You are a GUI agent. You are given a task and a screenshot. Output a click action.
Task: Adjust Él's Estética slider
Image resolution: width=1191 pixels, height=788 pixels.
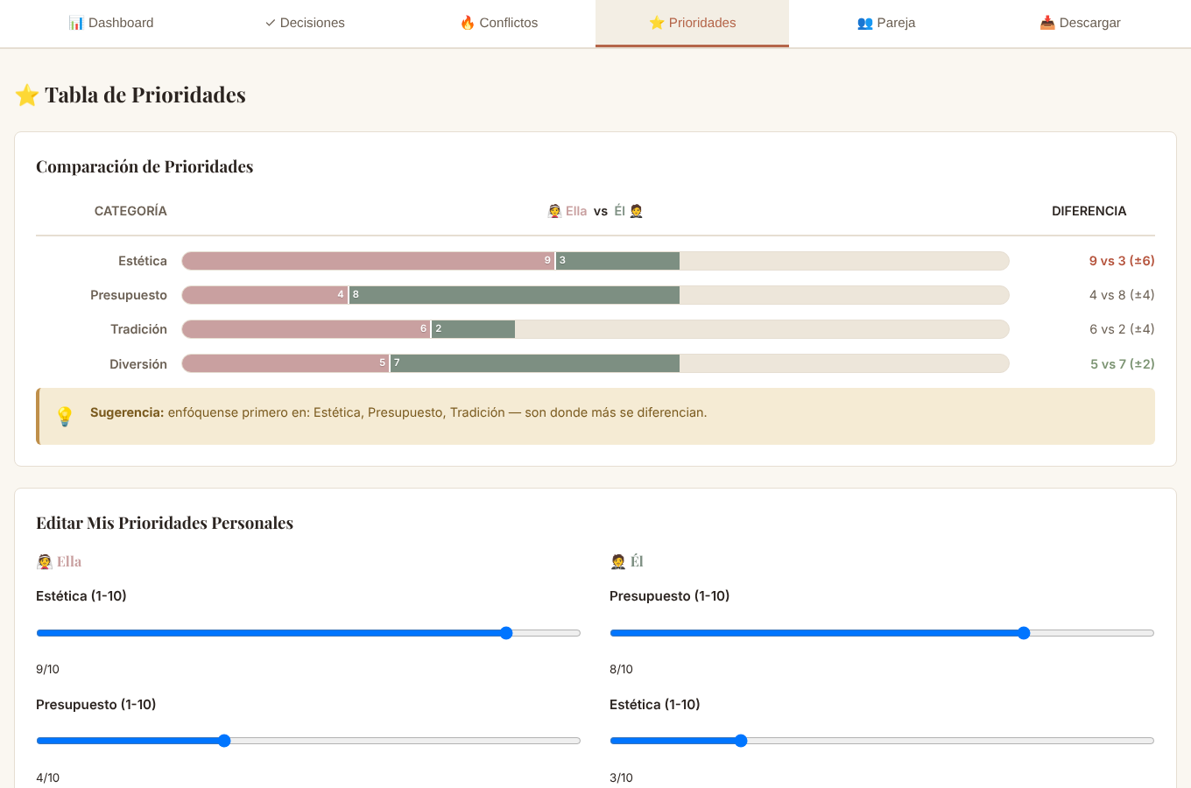click(x=882, y=741)
